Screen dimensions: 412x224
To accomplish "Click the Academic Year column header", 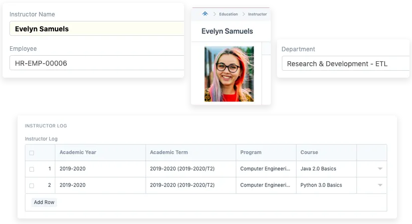I will pos(78,152).
